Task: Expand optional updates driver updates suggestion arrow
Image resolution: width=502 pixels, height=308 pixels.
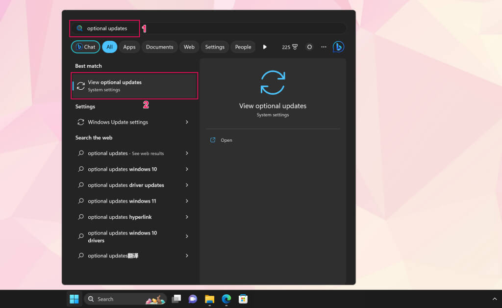Action: (x=187, y=185)
